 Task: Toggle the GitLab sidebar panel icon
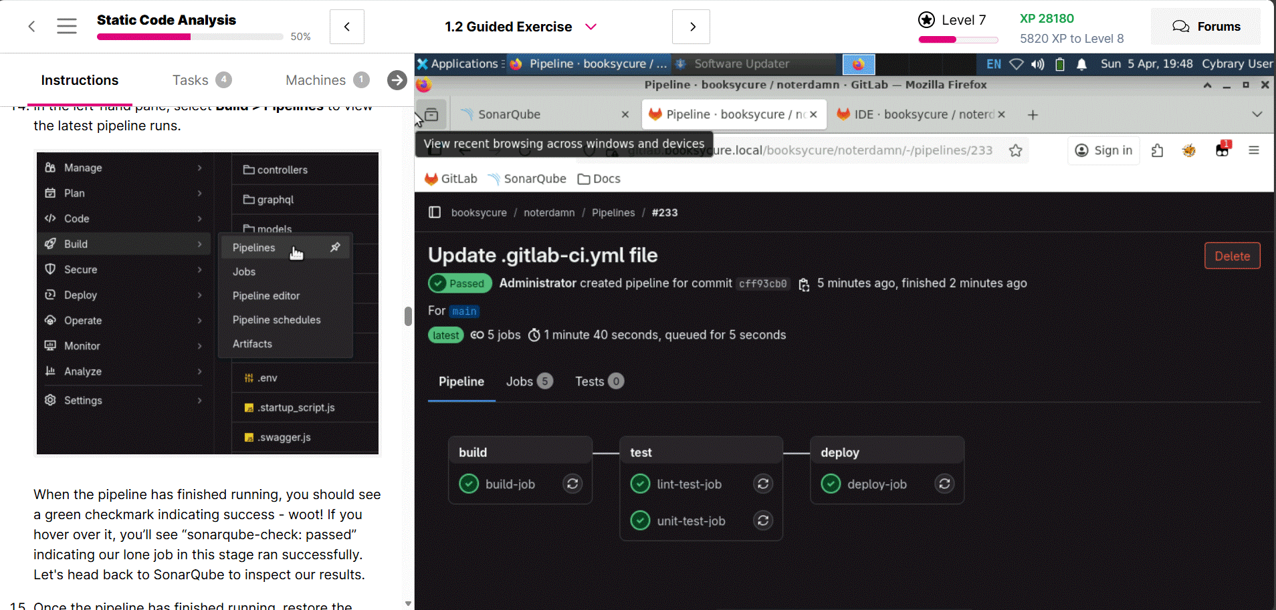click(435, 212)
